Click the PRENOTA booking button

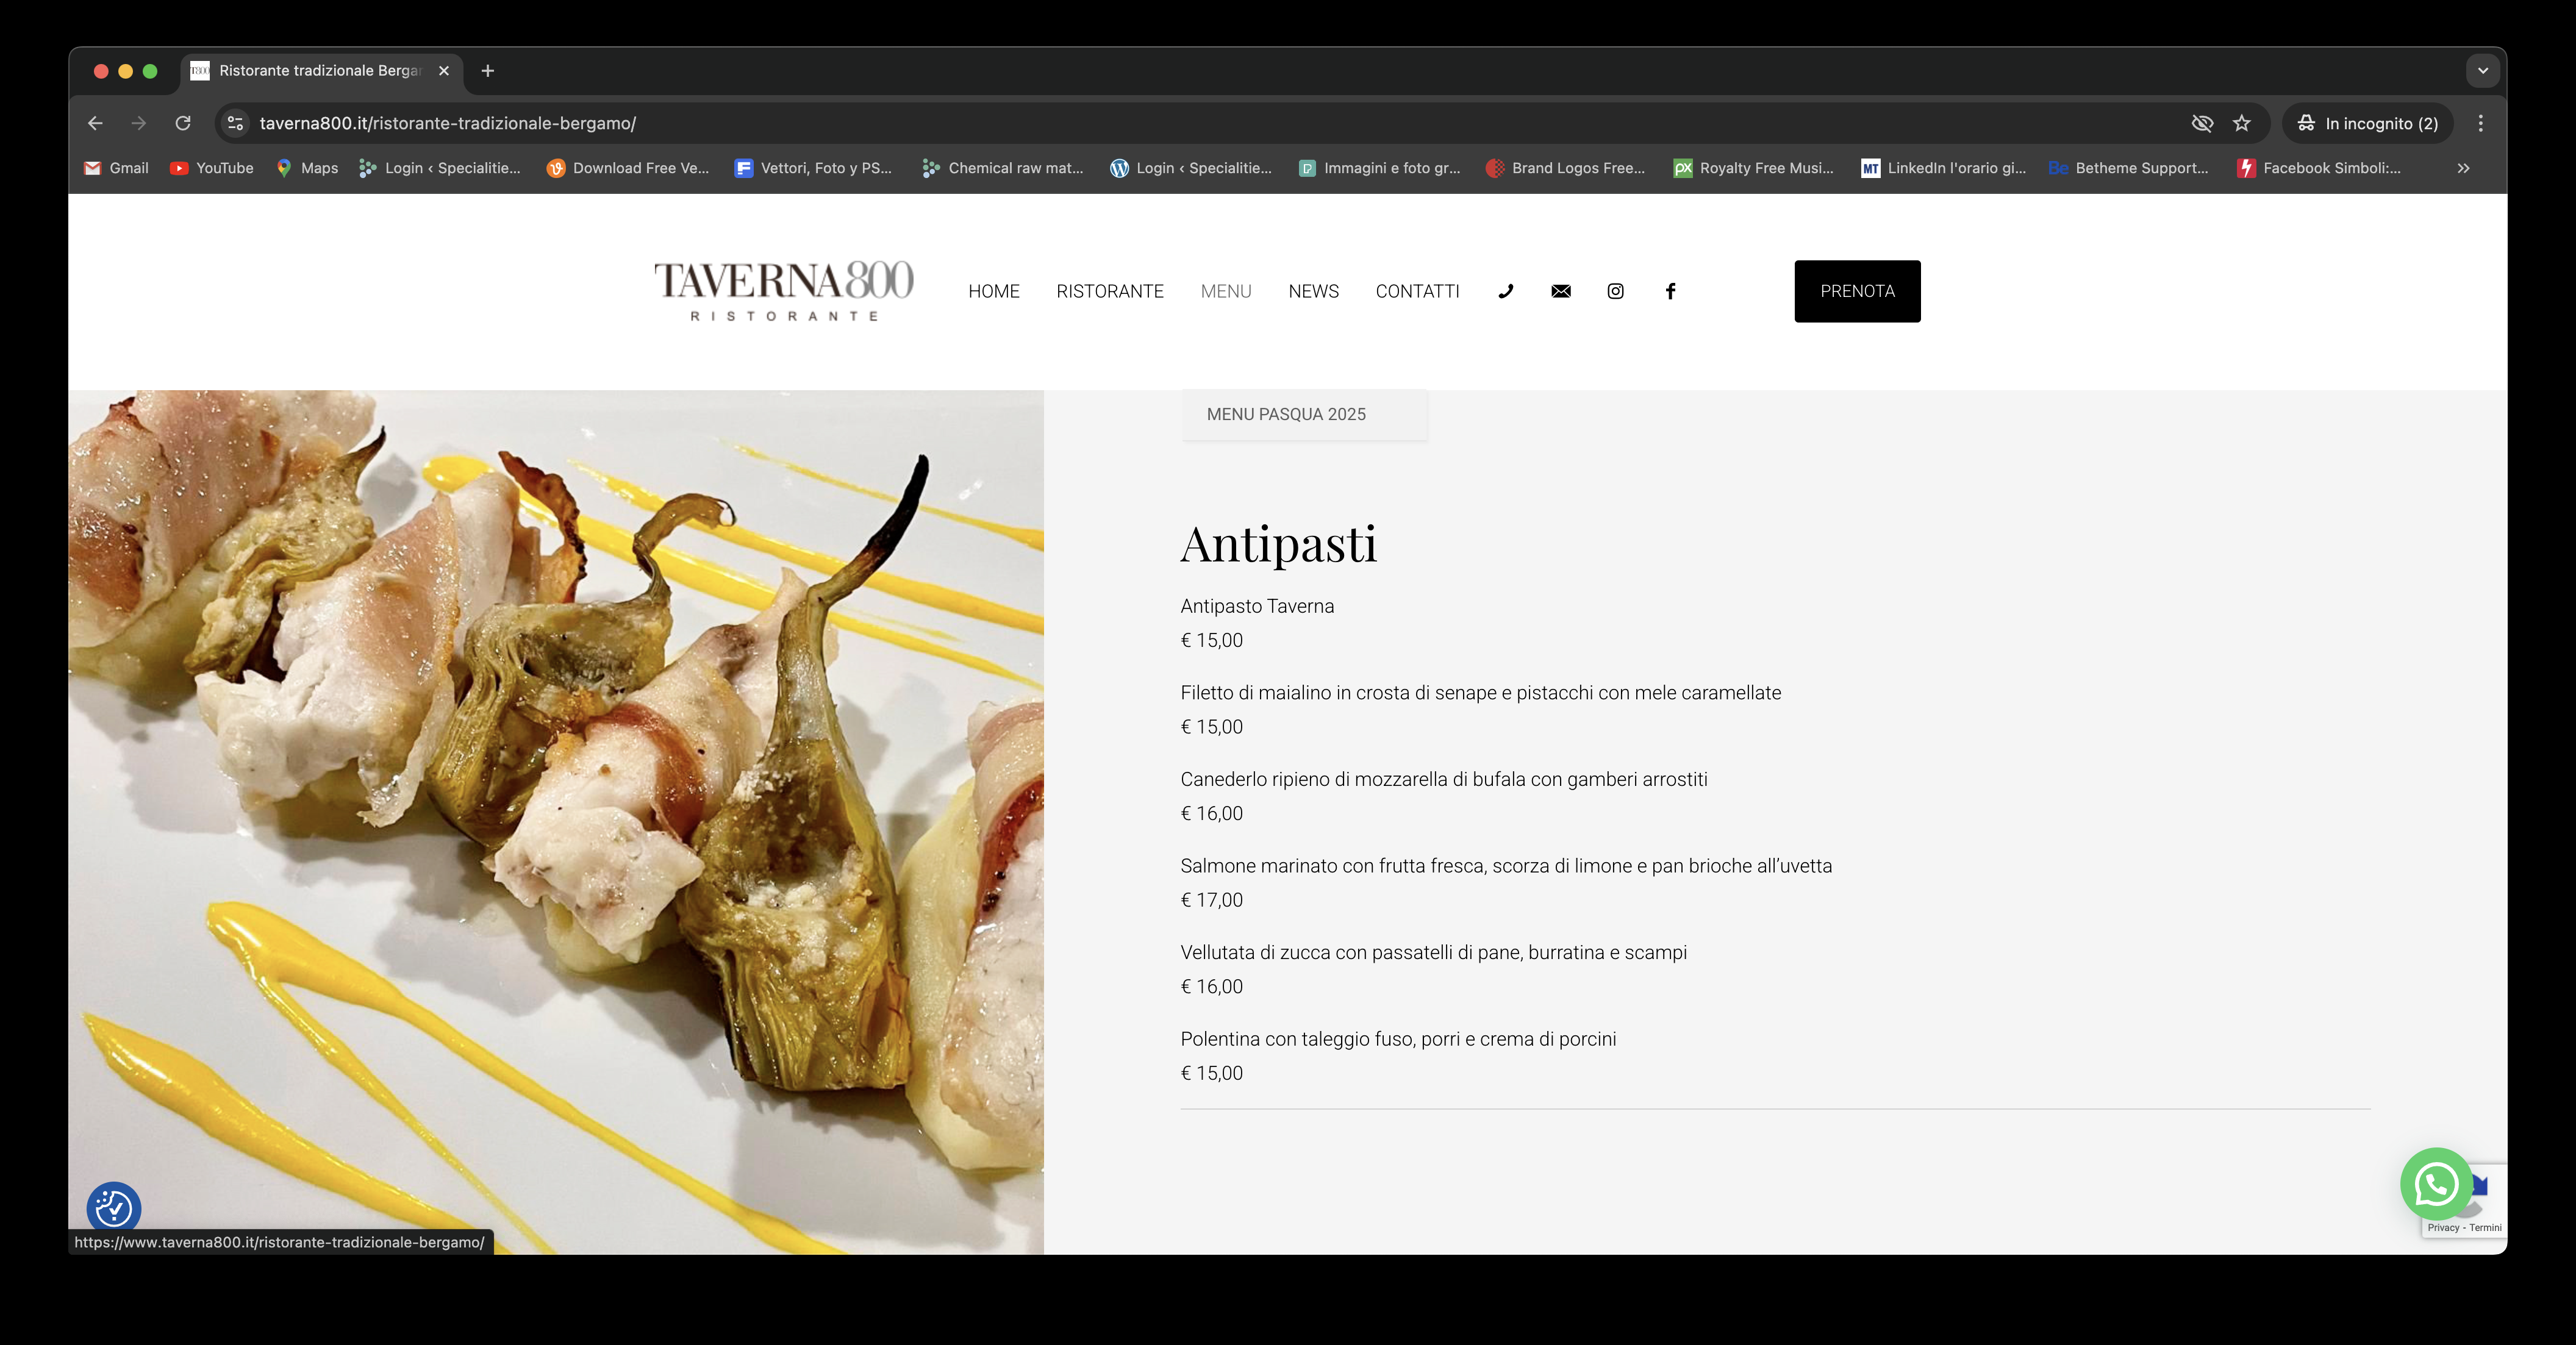tap(1857, 291)
